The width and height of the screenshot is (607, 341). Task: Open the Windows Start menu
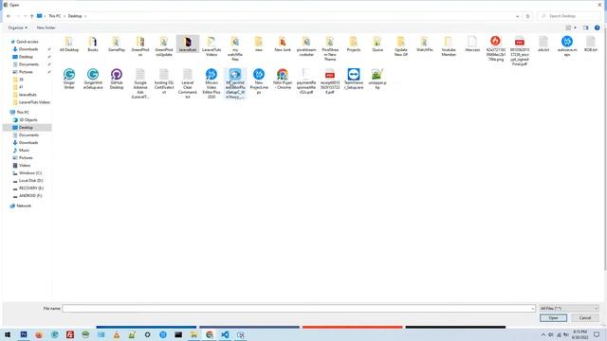[8, 334]
